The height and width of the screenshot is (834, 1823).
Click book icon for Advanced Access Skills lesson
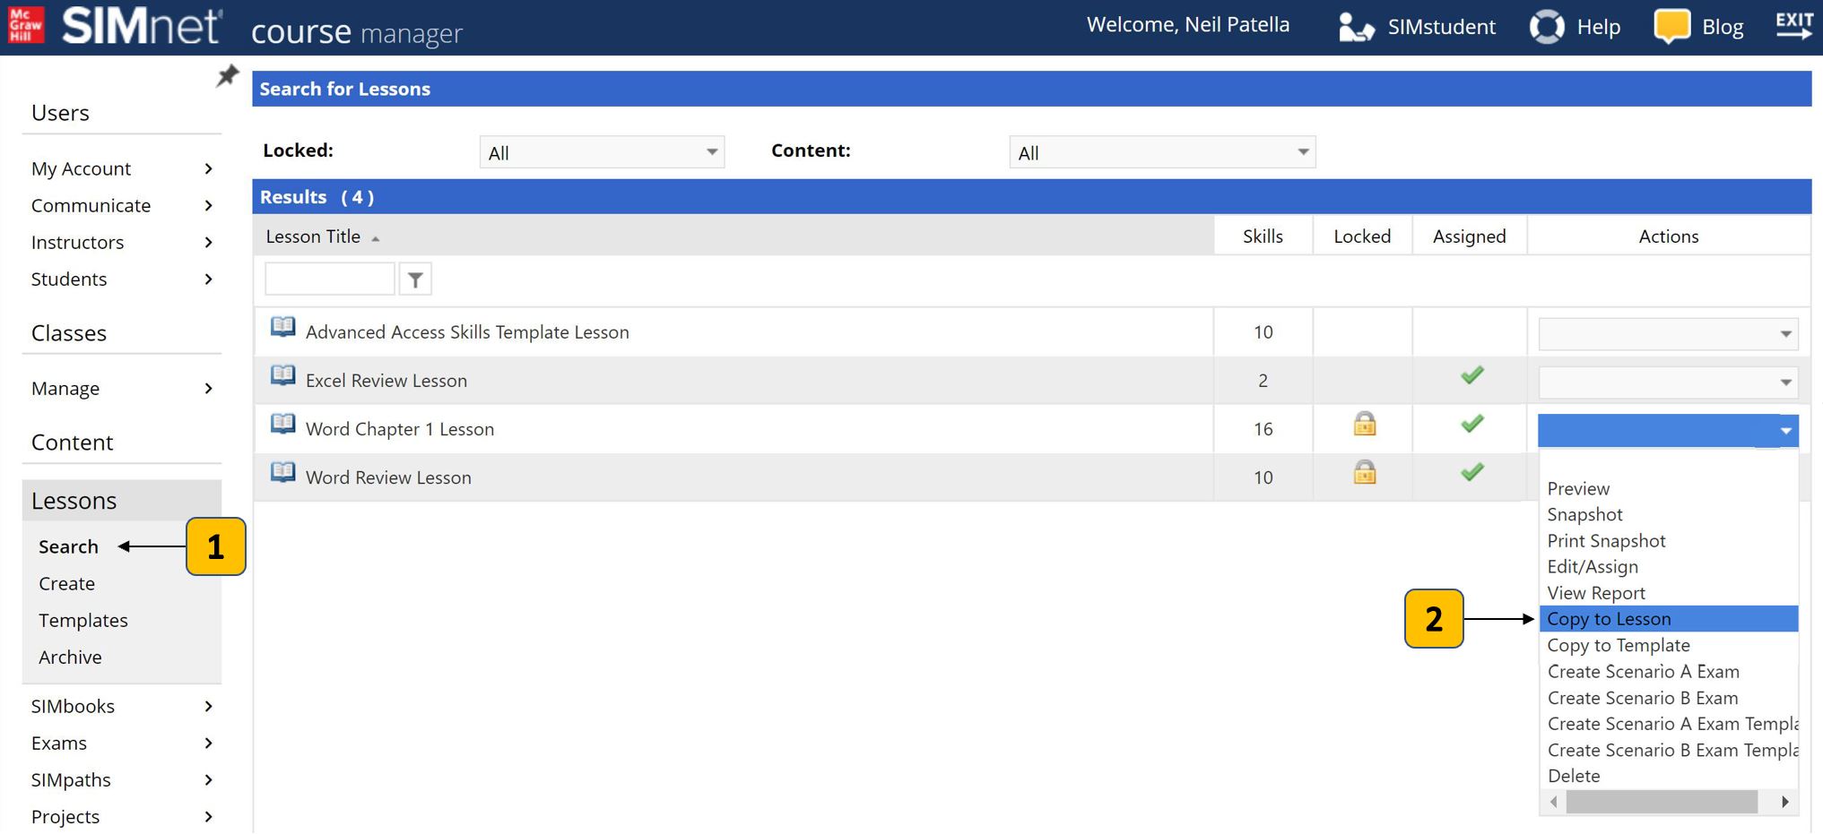(x=282, y=327)
